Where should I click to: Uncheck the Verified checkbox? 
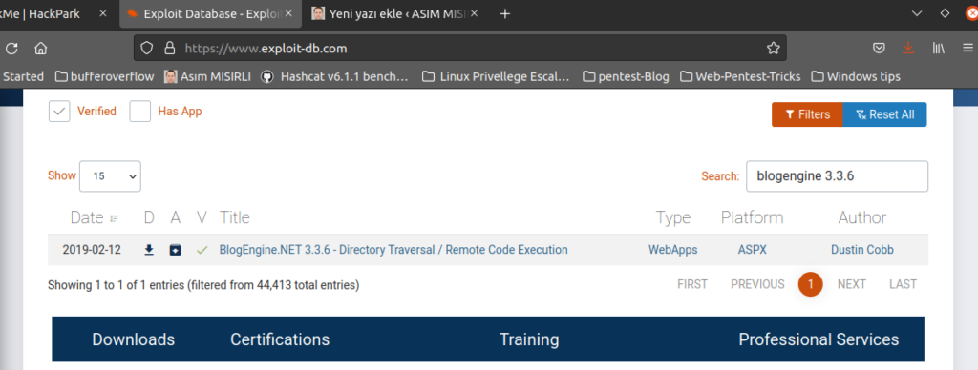click(59, 112)
